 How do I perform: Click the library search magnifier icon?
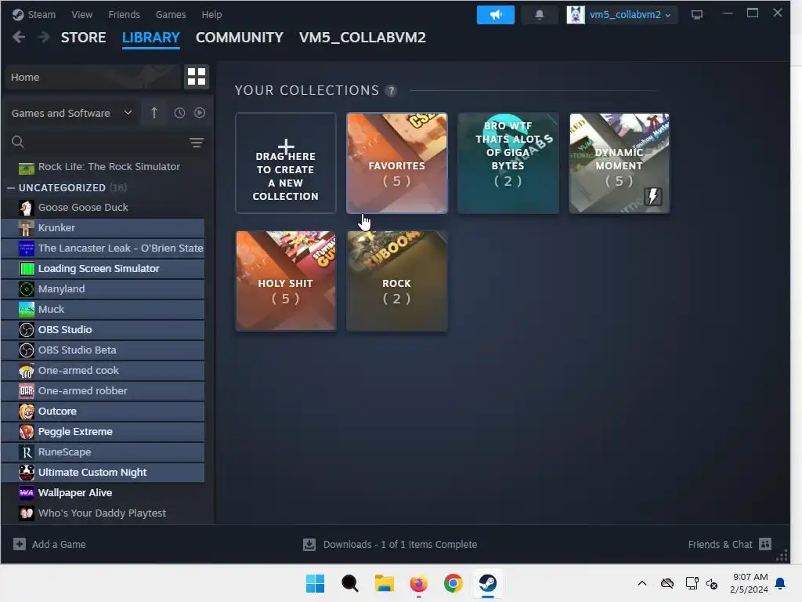point(18,142)
